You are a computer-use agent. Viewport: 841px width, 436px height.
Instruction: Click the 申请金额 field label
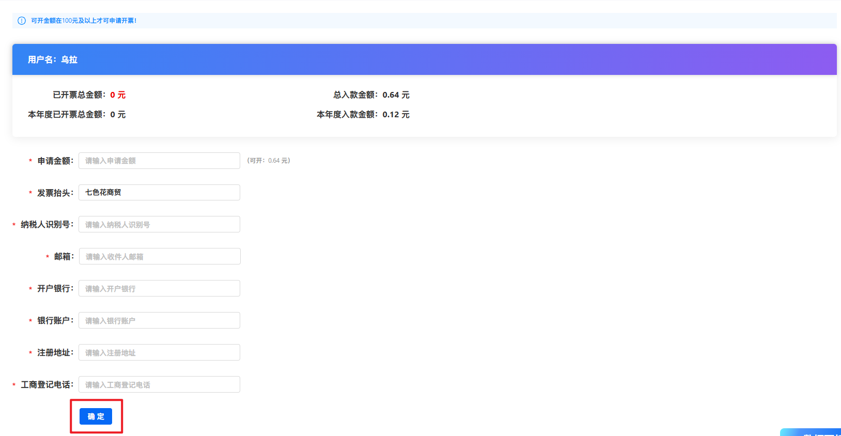point(55,161)
